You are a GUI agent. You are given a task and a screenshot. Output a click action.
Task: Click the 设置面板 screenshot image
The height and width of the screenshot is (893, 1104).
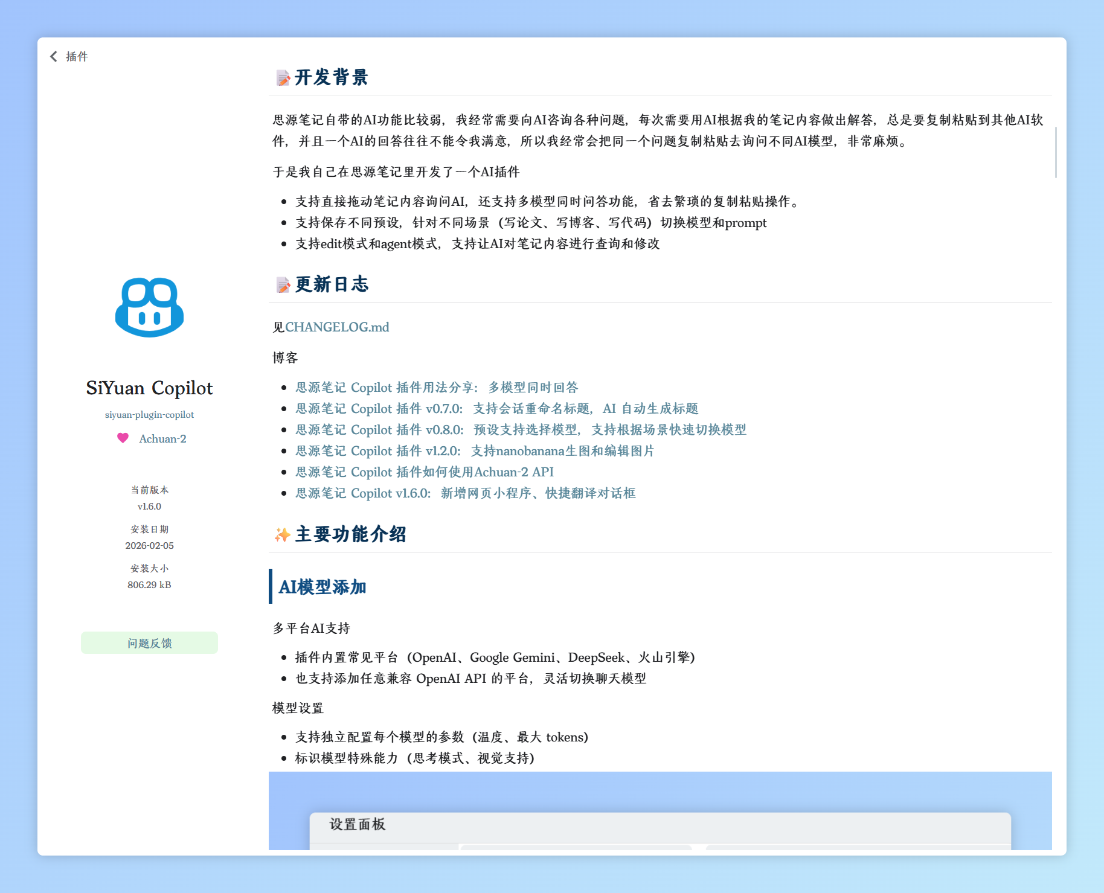pyautogui.click(x=660, y=811)
